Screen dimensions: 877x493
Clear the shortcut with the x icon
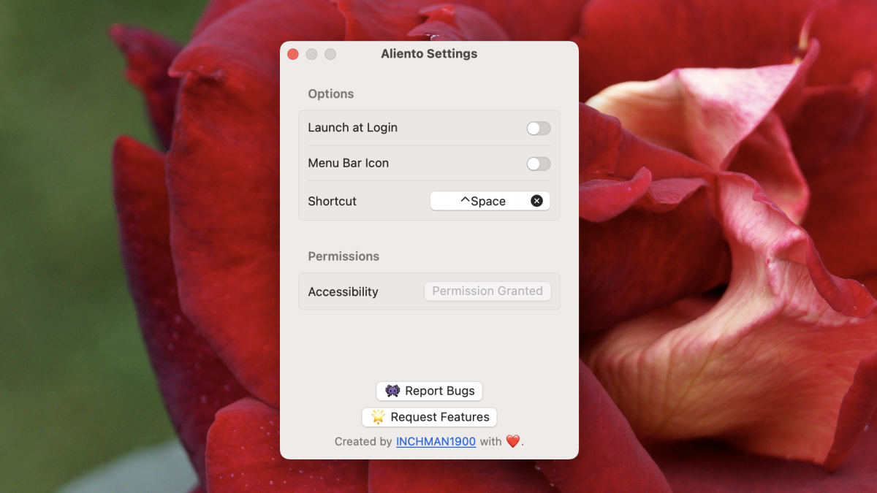point(536,201)
